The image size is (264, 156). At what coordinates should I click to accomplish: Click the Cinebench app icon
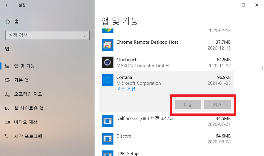tap(108, 62)
